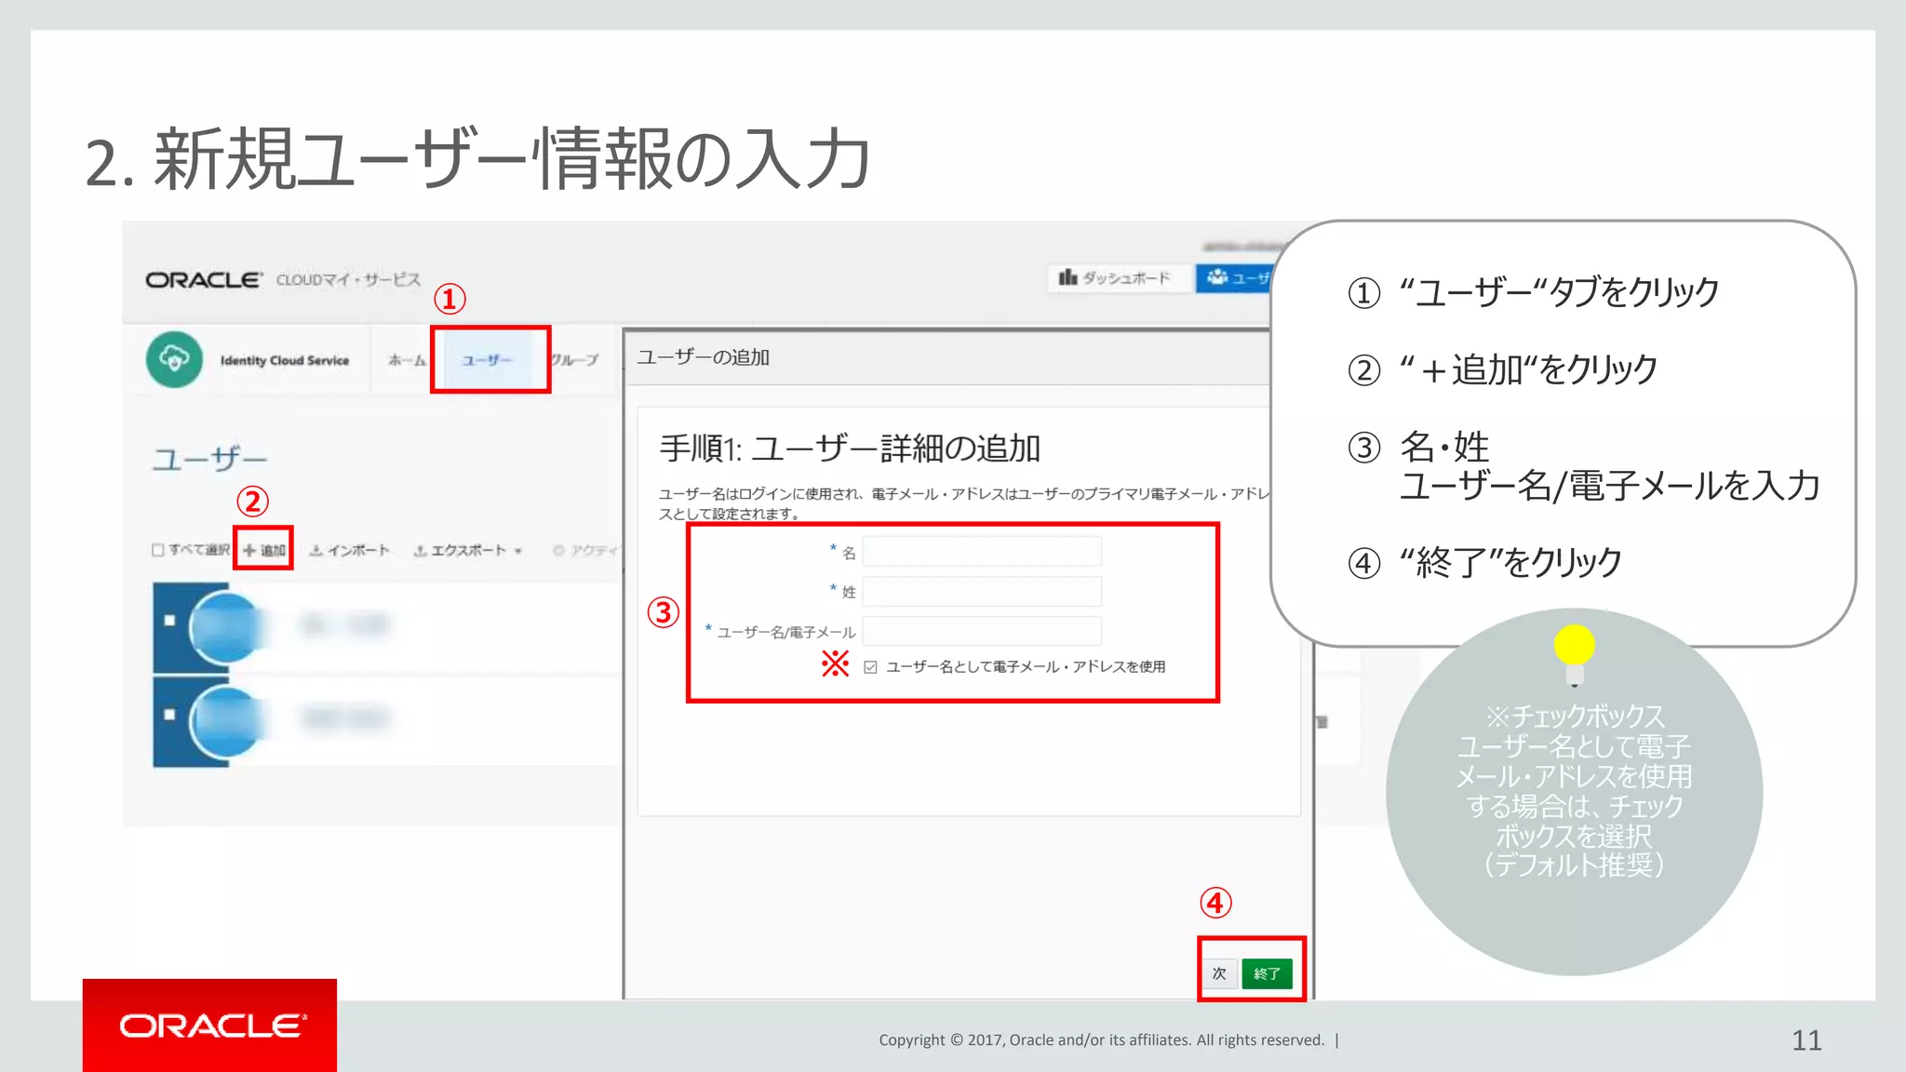Viewport: 1906px width, 1072px height.
Task: Tick the checkbox on second user row
Action: (169, 715)
